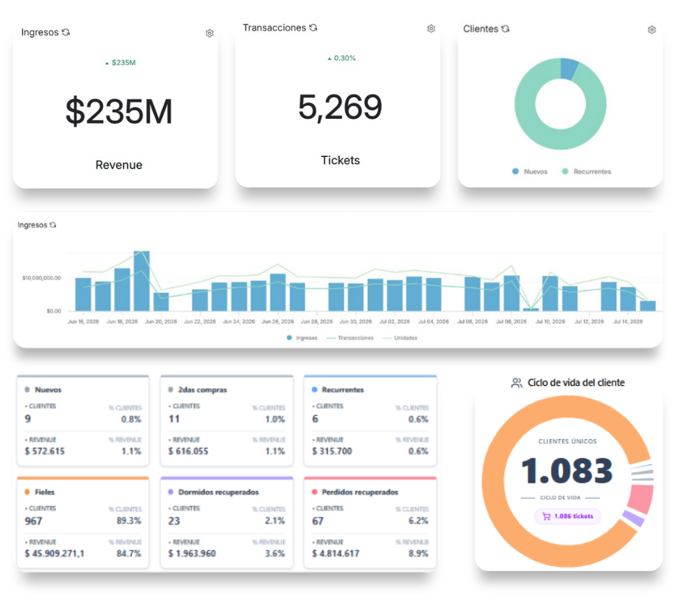Open the 2das compras segment card
677x603 pixels.
click(x=227, y=421)
